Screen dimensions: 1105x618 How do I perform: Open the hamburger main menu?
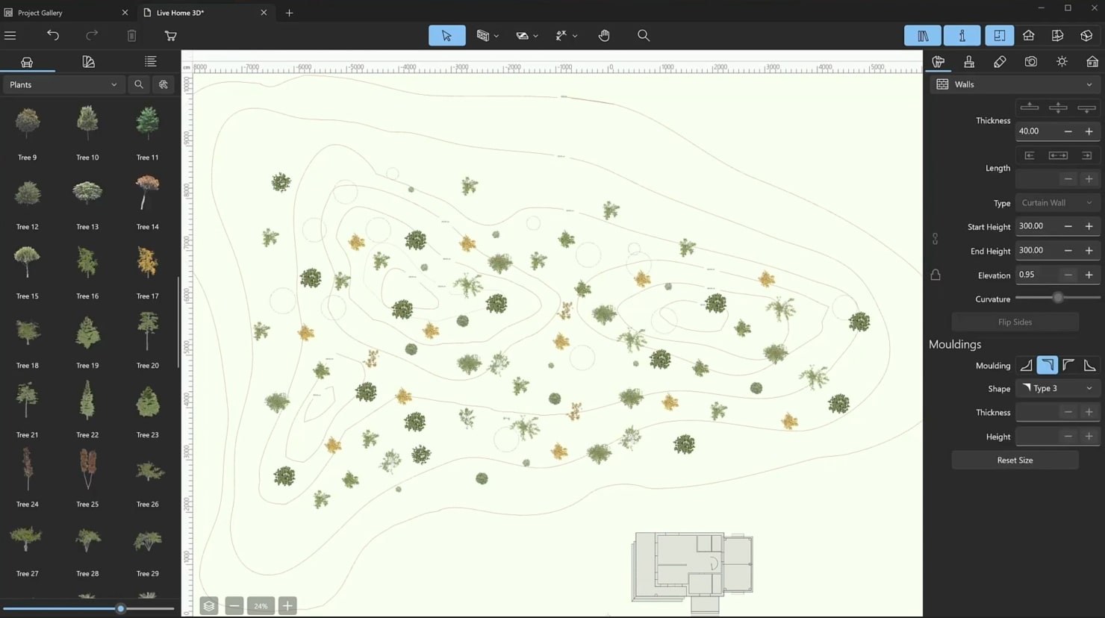[x=10, y=35]
